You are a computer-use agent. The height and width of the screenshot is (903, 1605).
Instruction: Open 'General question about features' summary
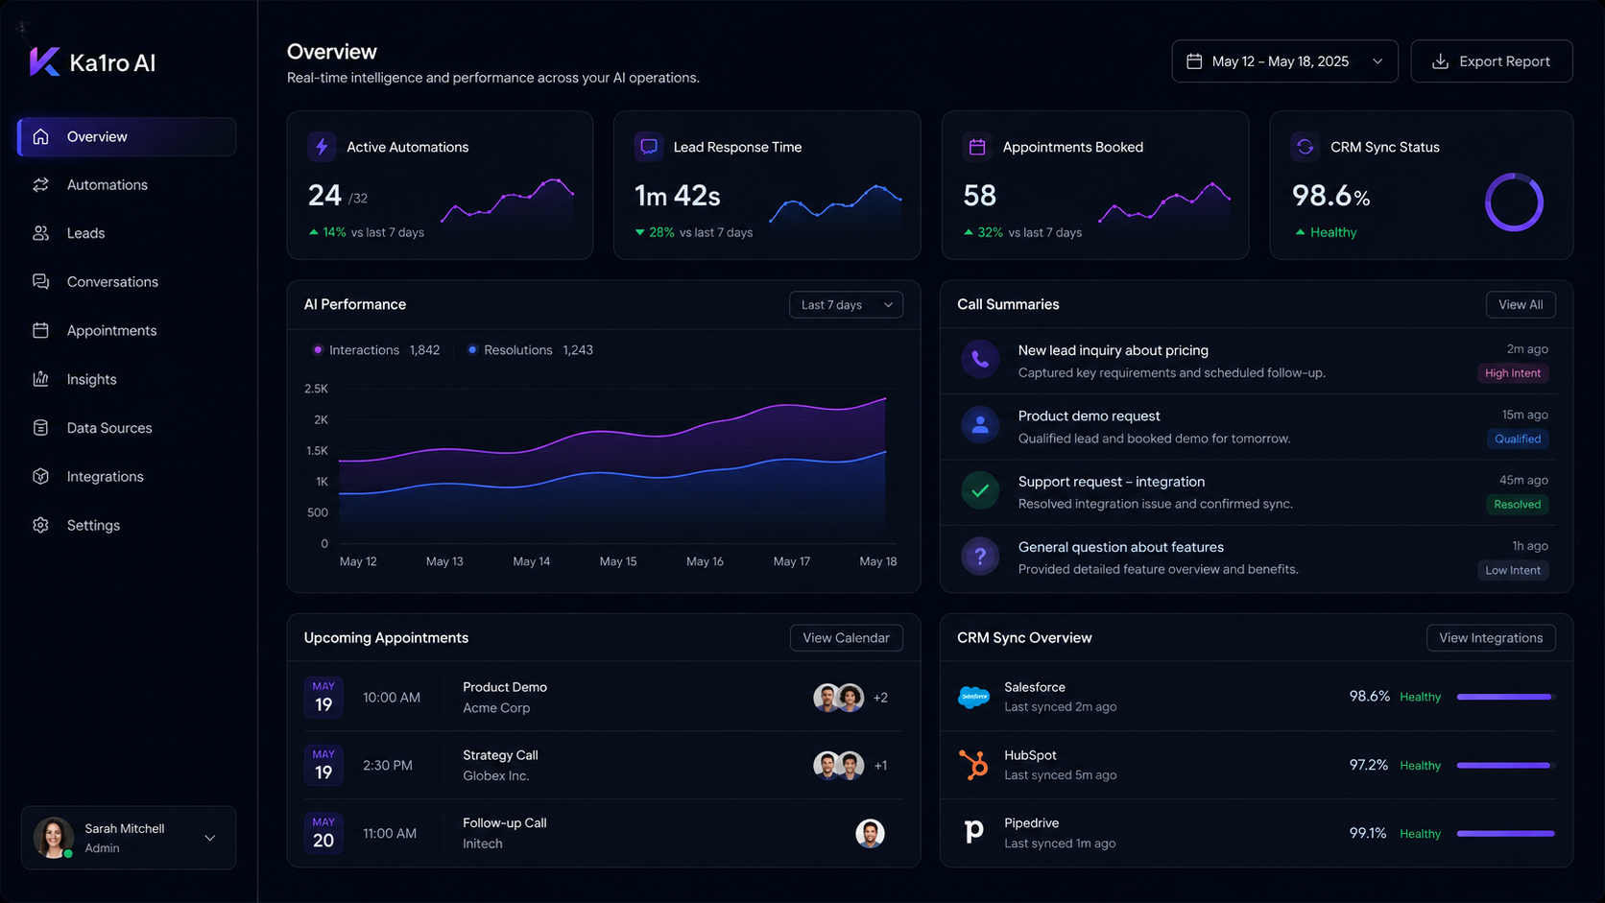[1256, 558]
